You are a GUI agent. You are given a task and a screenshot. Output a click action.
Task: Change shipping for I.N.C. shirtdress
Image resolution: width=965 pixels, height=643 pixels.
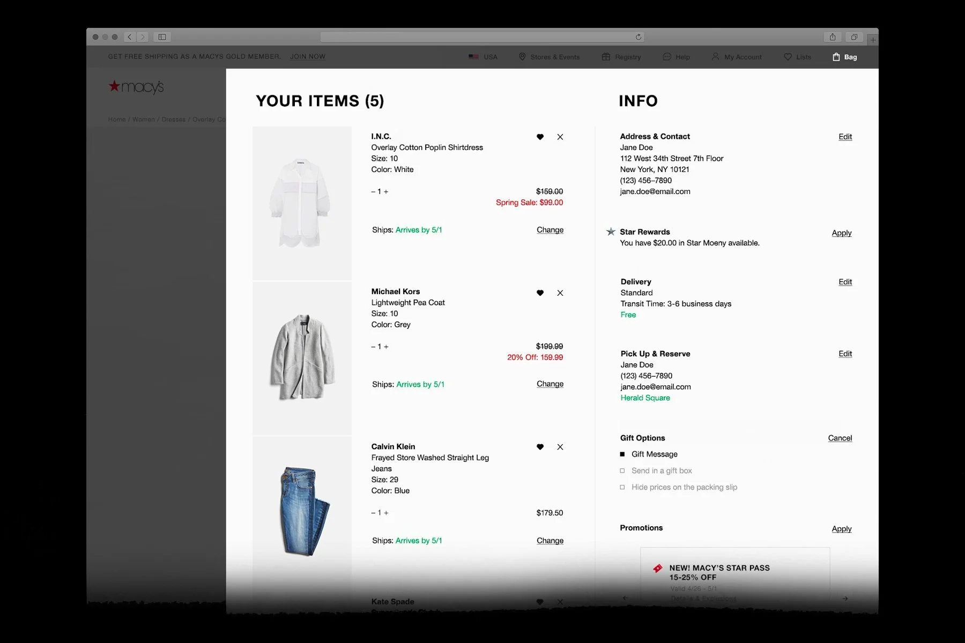coord(550,230)
